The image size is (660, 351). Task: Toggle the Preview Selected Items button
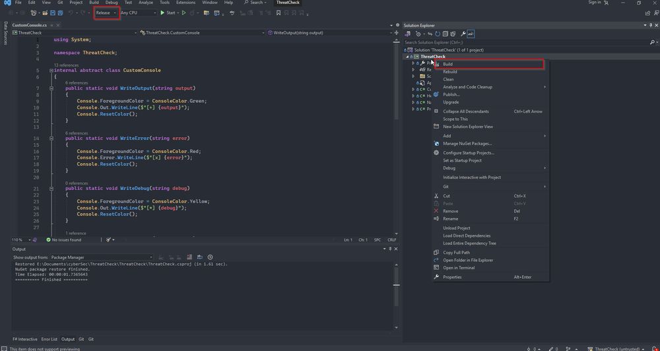(471, 34)
